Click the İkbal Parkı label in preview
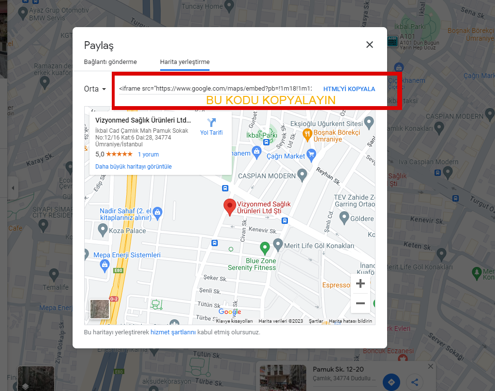 (x=262, y=135)
